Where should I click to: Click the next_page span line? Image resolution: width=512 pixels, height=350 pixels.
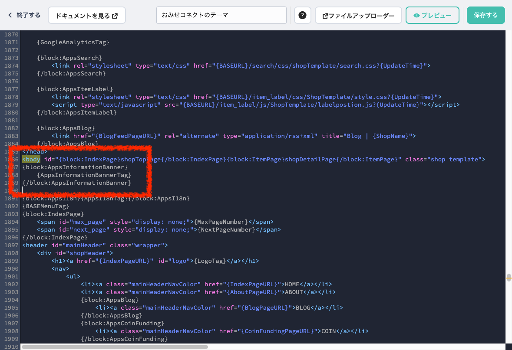click(159, 229)
